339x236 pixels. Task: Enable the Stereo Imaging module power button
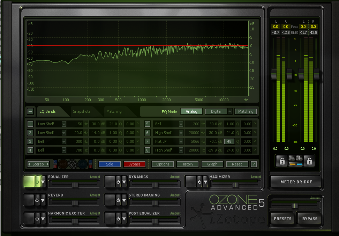(x=118, y=200)
